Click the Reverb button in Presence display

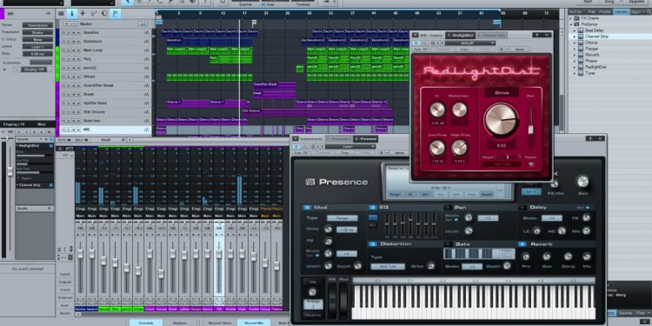[x=486, y=194]
